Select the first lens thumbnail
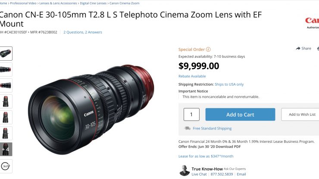This screenshot has height=179, width=319. [x=6, y=53]
